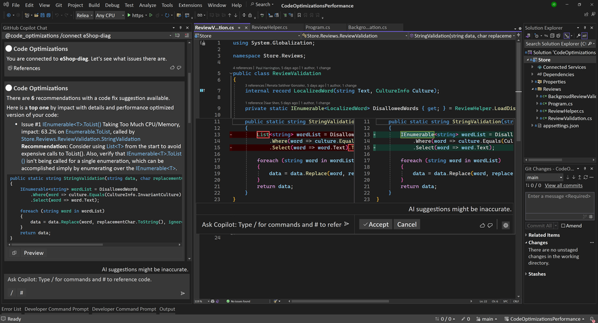The image size is (598, 323).
Task: Click the Search Solution Explorer magnifier icon
Action: (x=590, y=44)
